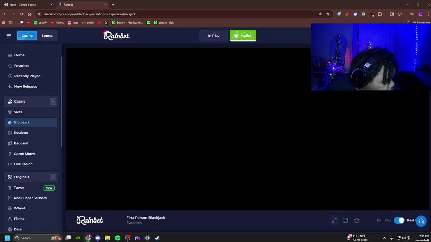Show hidden system tray icons
The image size is (431, 242).
click(x=384, y=238)
